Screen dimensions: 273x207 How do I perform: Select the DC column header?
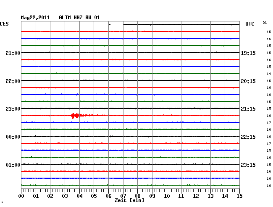[265, 23]
